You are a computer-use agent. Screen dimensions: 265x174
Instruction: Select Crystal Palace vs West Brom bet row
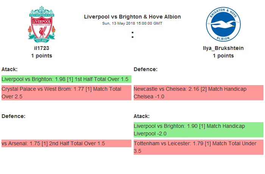coord(66,93)
